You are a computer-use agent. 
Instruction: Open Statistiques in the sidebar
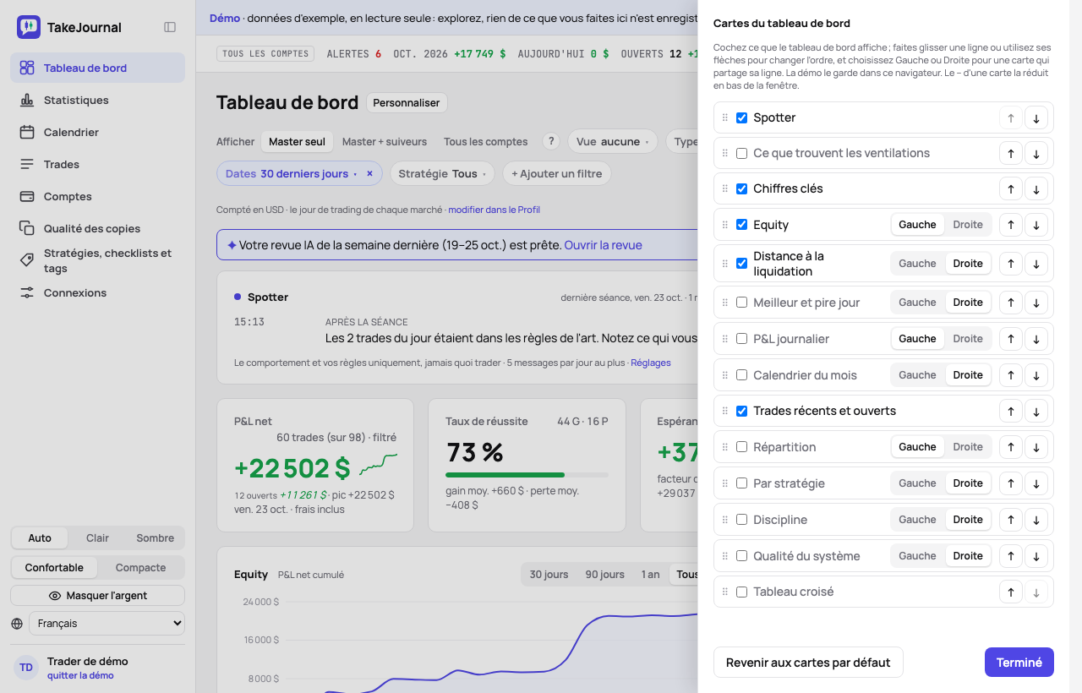[97, 100]
